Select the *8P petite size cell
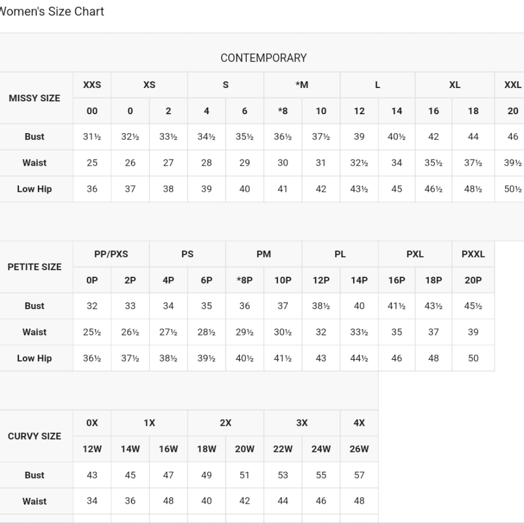Image resolution: width=524 pixels, height=523 pixels. [x=245, y=280]
